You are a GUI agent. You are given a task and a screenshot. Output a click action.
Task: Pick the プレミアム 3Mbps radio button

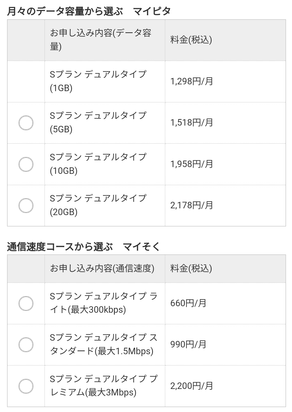(26, 386)
